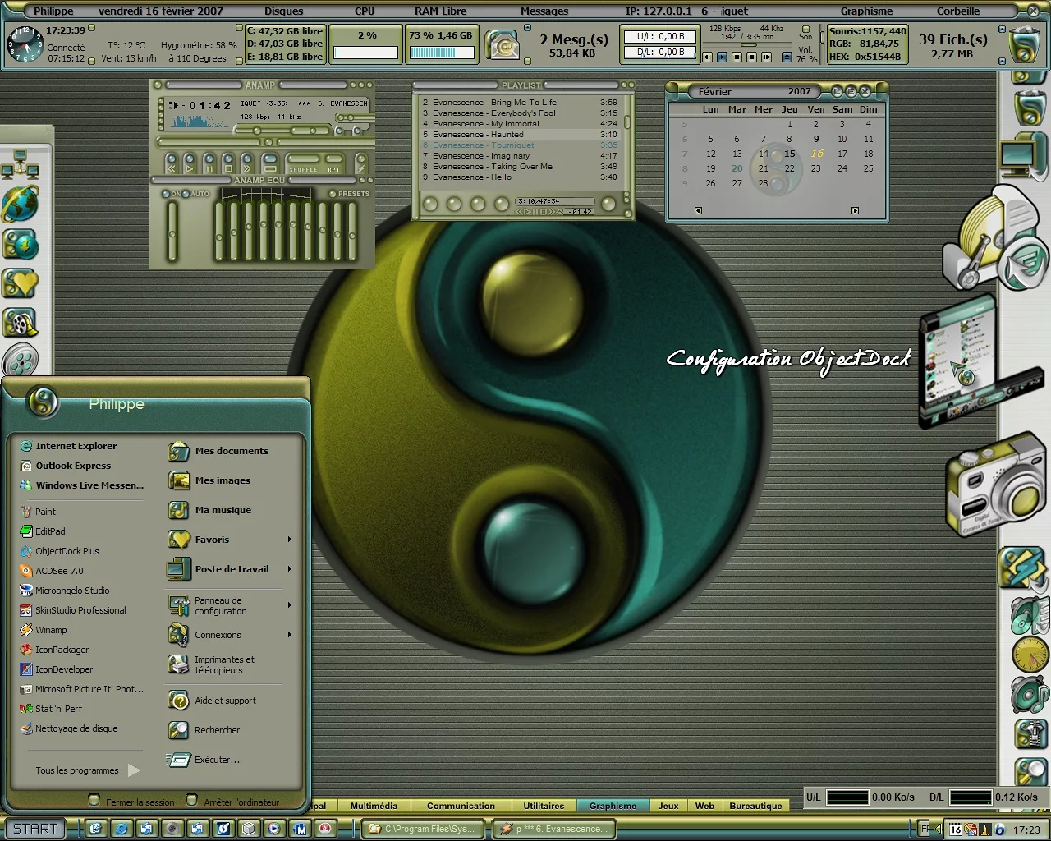
Task: Open the recycle bin icon in the top bar
Action: point(1023,45)
